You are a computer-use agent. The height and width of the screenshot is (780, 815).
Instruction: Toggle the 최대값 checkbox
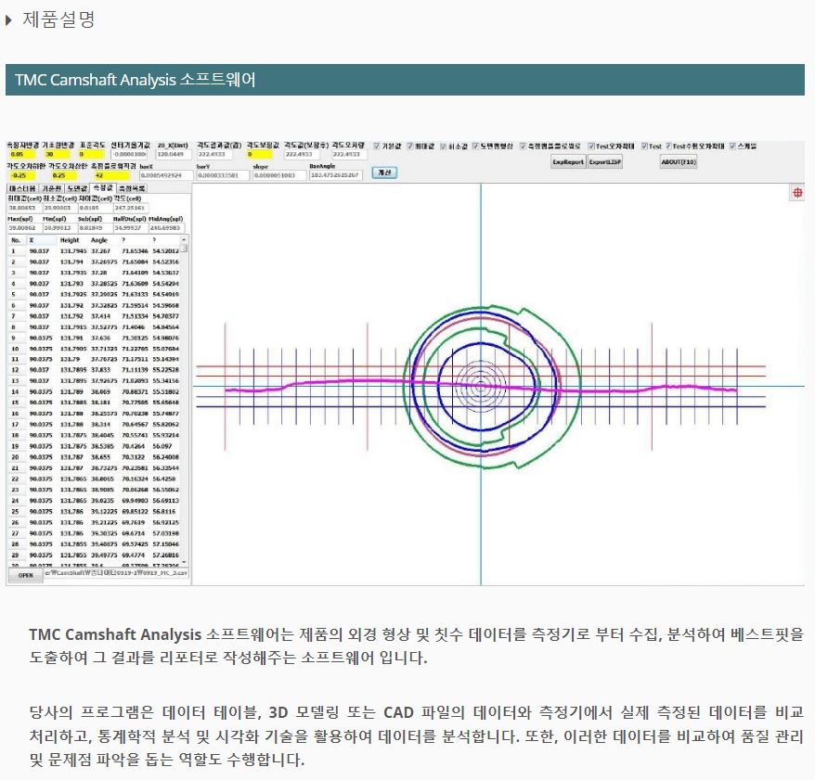point(409,146)
